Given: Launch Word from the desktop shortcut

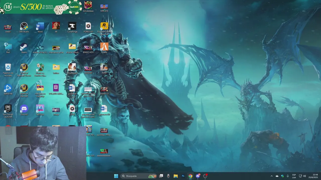Looking at the screenshot, I should [x=40, y=27].
